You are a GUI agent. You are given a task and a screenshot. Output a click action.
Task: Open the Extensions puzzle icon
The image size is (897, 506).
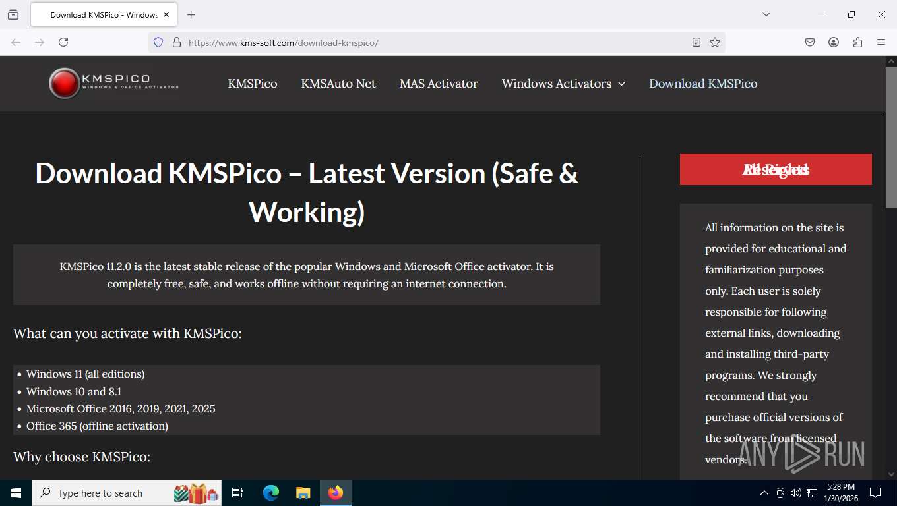coord(857,42)
